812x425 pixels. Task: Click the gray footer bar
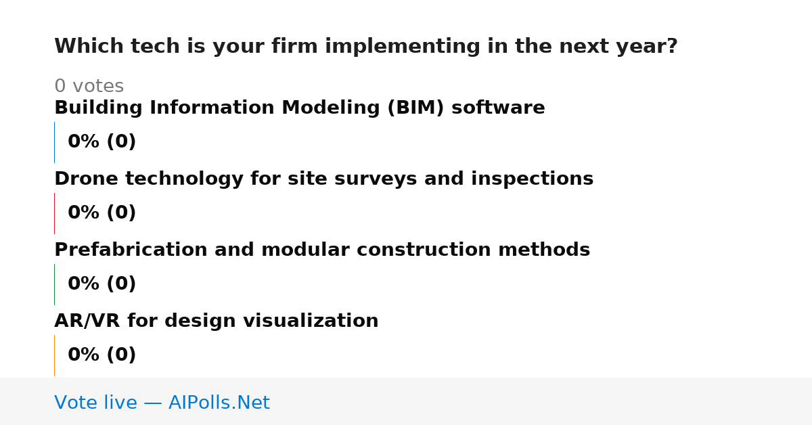click(406, 401)
